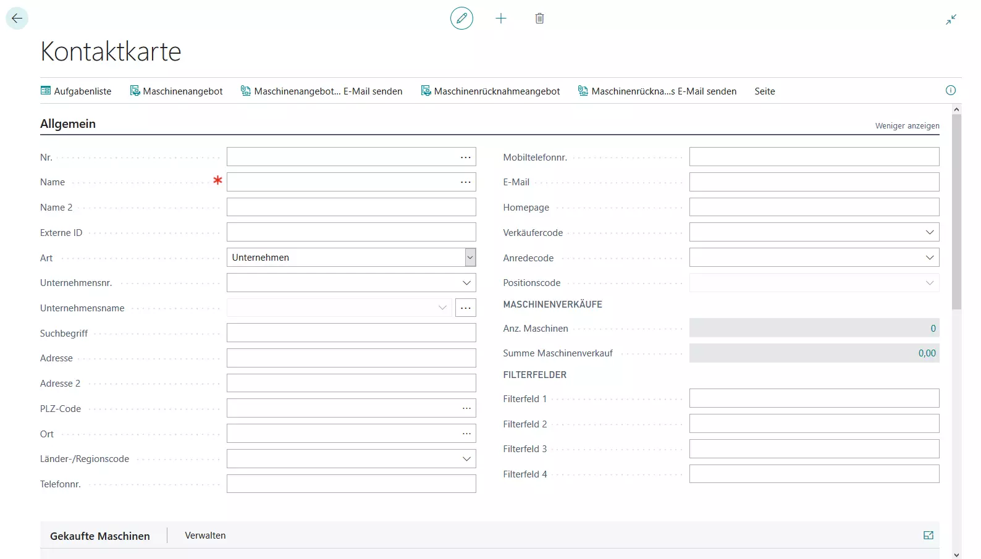981x559 pixels.
Task: Expand Unternehmensname dropdown arrow
Action: [442, 308]
